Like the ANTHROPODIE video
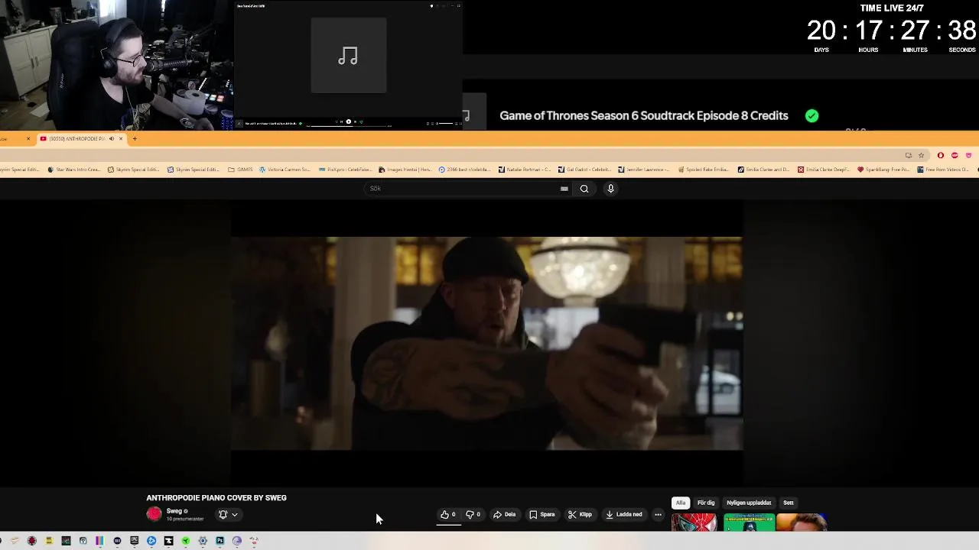 pos(448,515)
